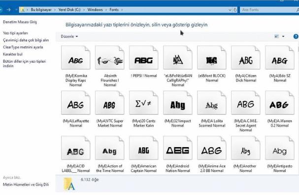Select the Absinth Flourishes I font icon

pos(110,58)
